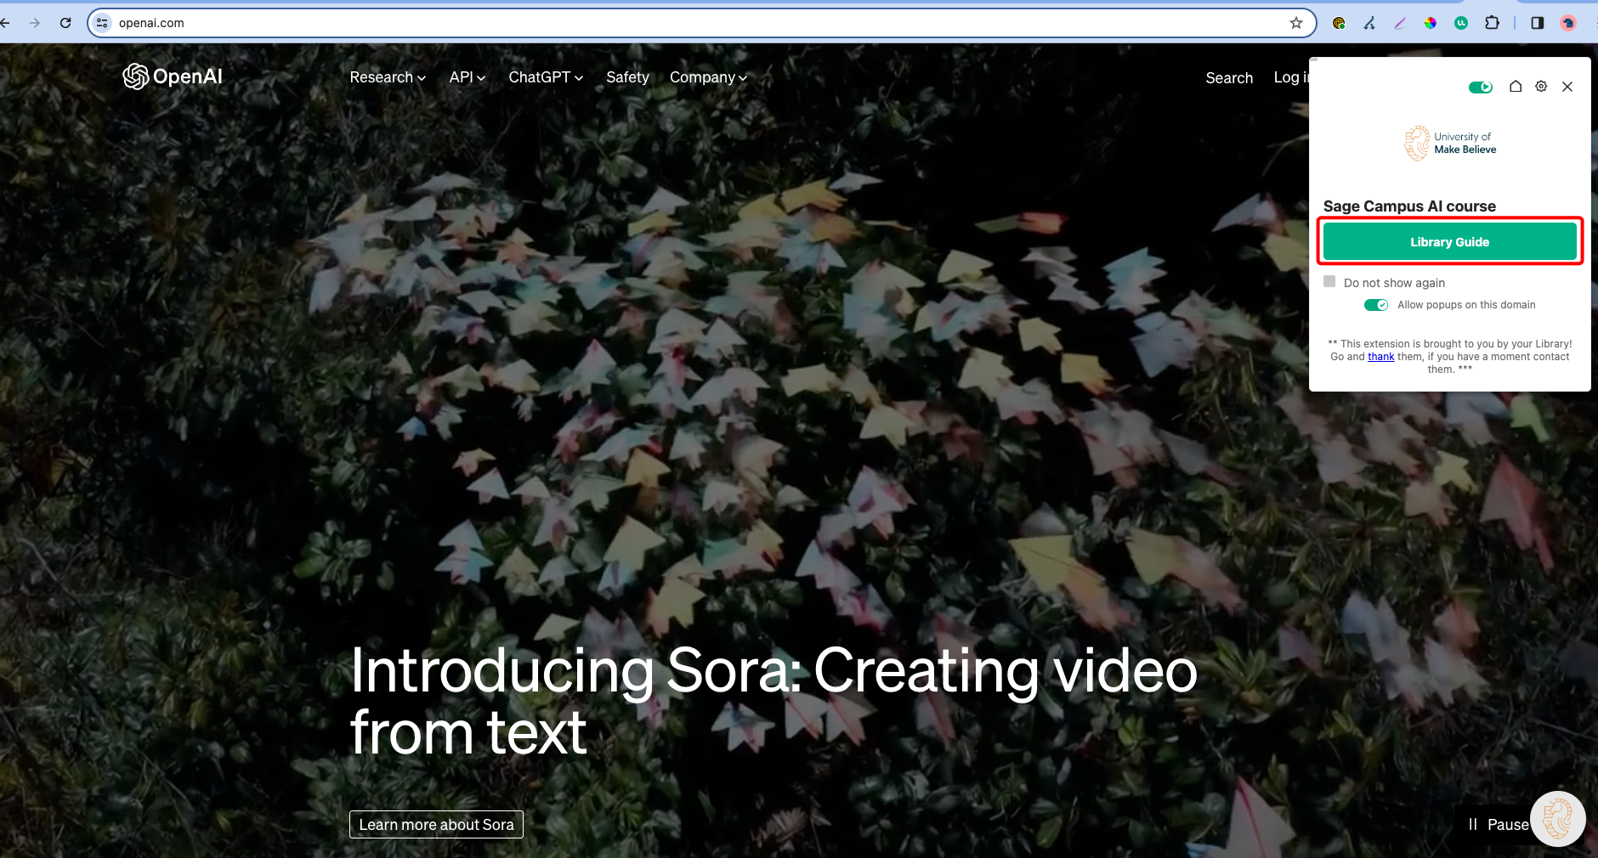Open the Safety page

click(627, 77)
